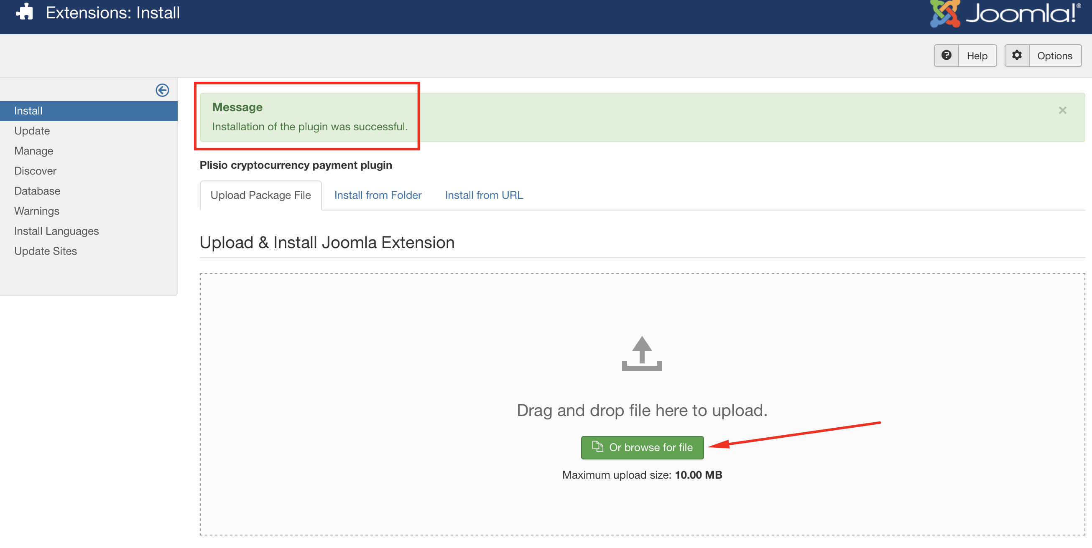Click the drag and drop upload text
Screen dimensions: 1092x548
(642, 410)
